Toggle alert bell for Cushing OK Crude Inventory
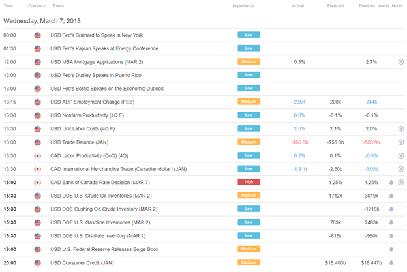 pos(391,209)
